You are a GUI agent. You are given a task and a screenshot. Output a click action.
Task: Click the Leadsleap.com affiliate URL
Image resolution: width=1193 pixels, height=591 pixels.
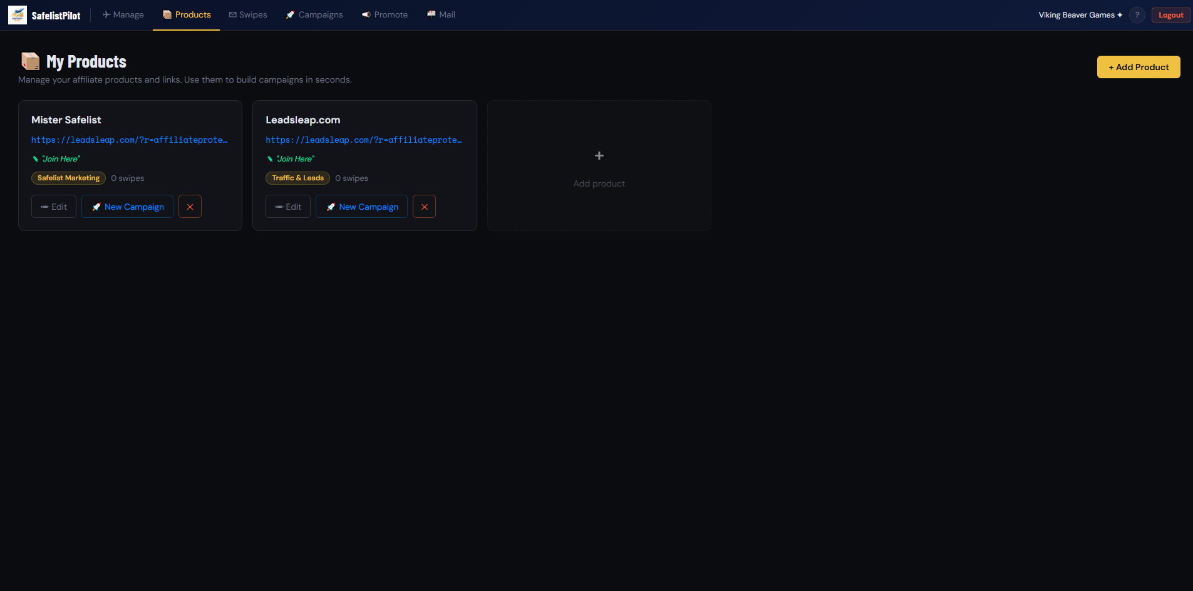point(364,140)
